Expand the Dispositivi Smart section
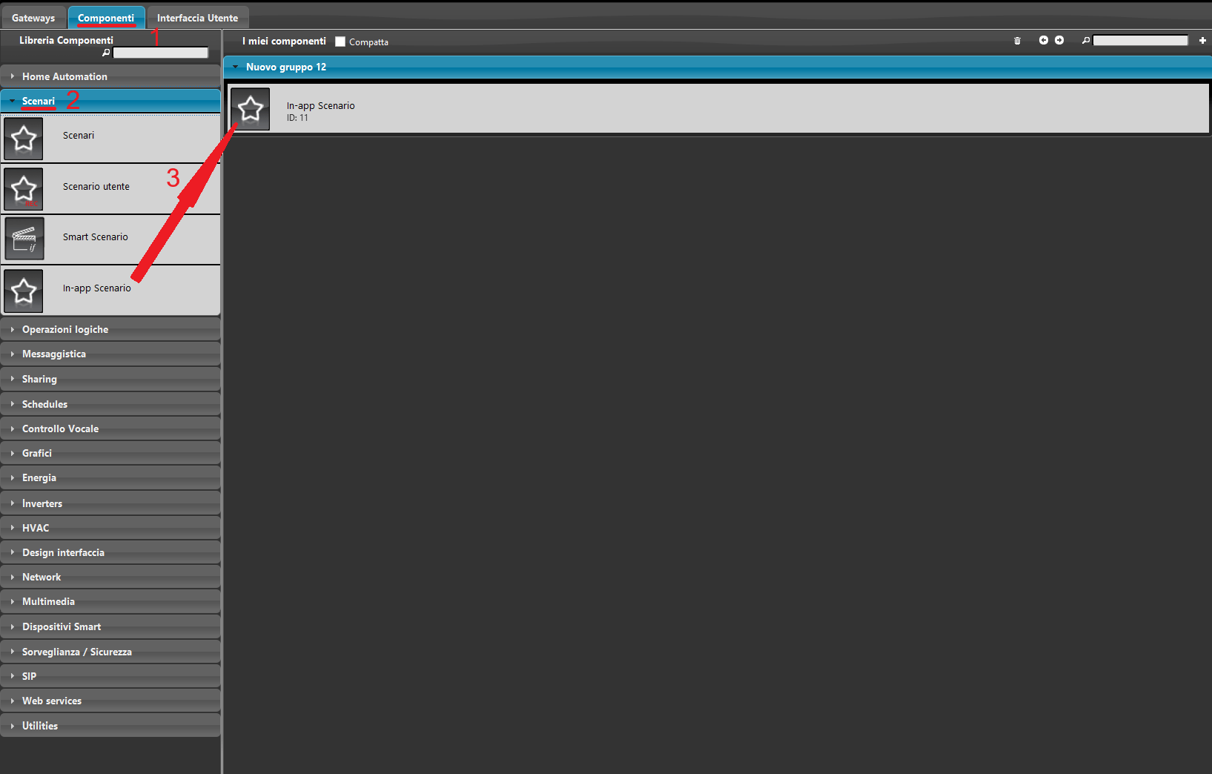Viewport: 1212px width, 774px height. click(x=110, y=626)
